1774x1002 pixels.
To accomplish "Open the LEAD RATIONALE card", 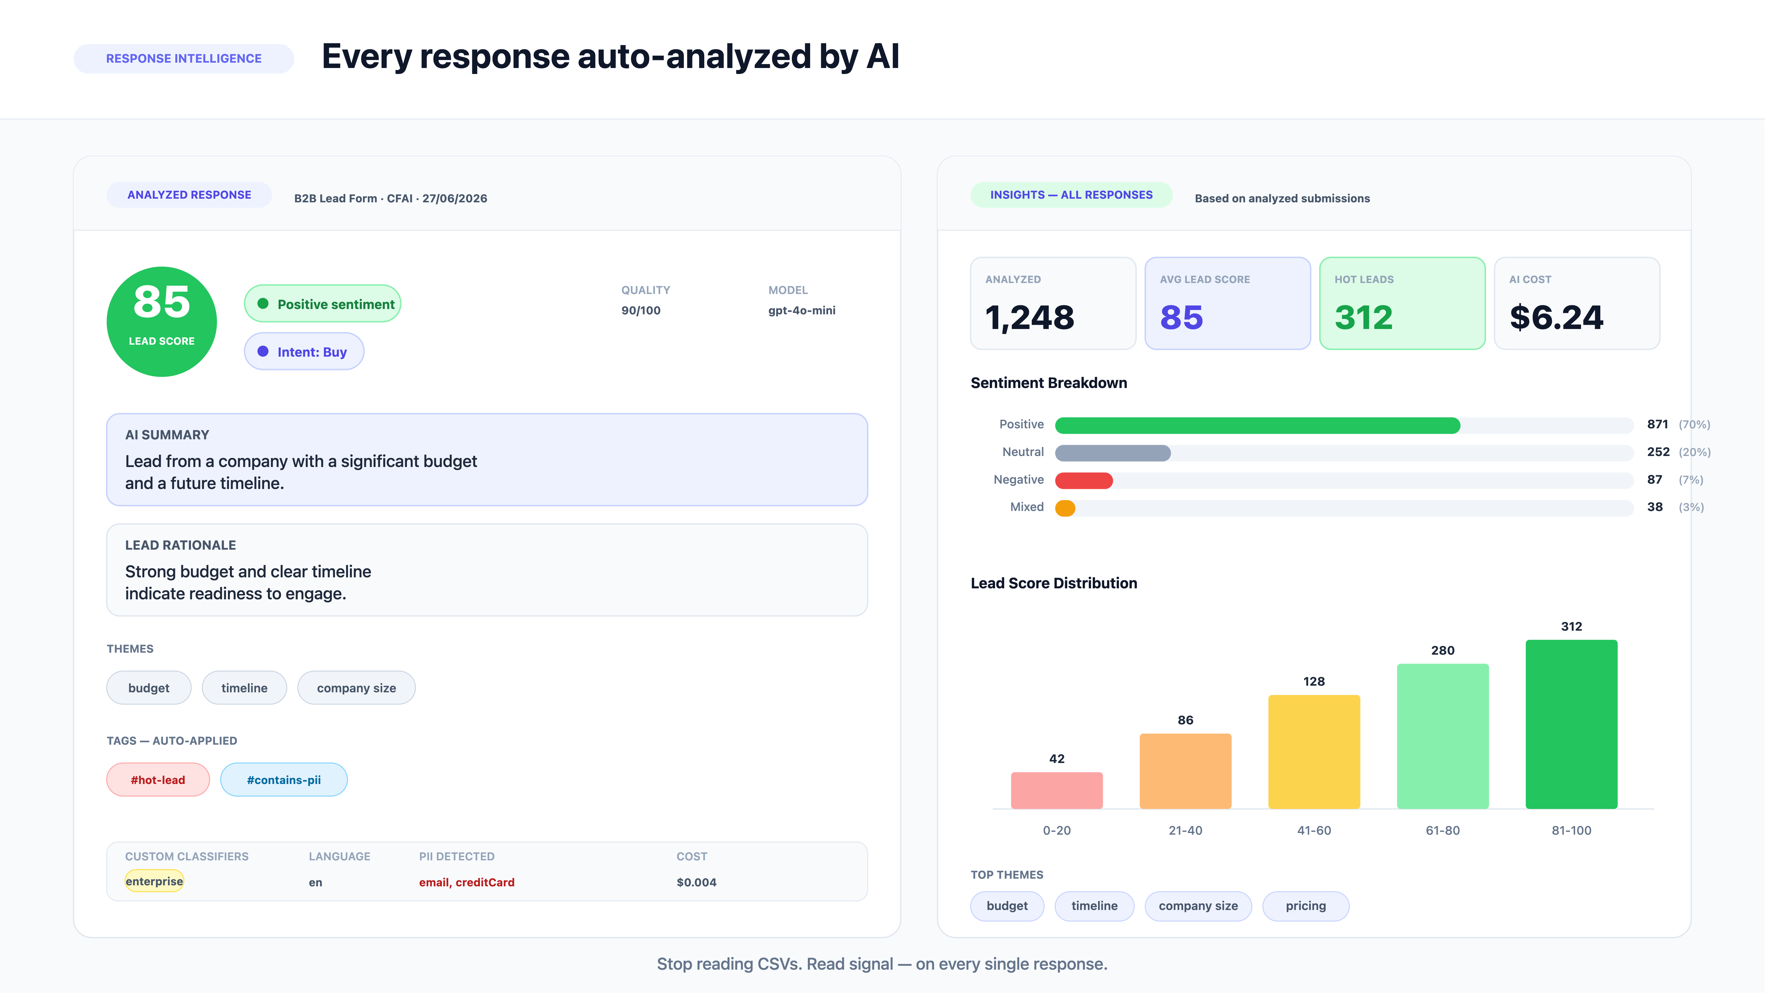I will (490, 573).
